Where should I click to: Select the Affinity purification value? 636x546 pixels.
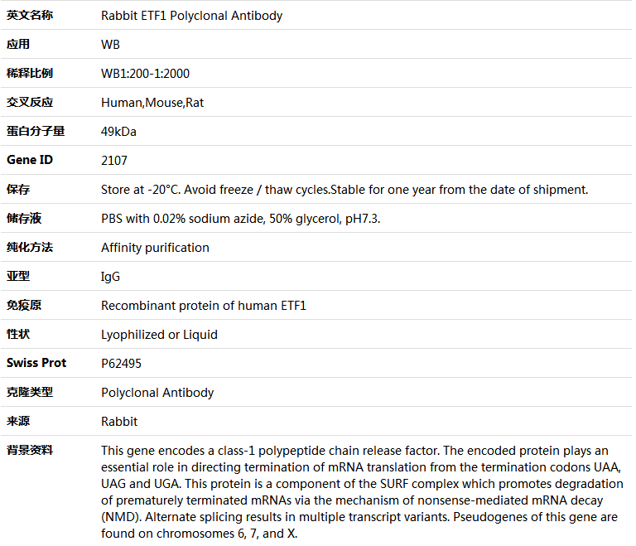(155, 248)
